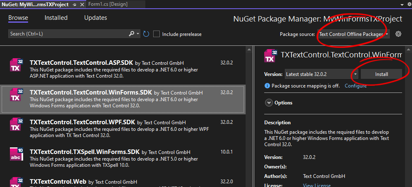Open the Updates tab

(x=95, y=18)
